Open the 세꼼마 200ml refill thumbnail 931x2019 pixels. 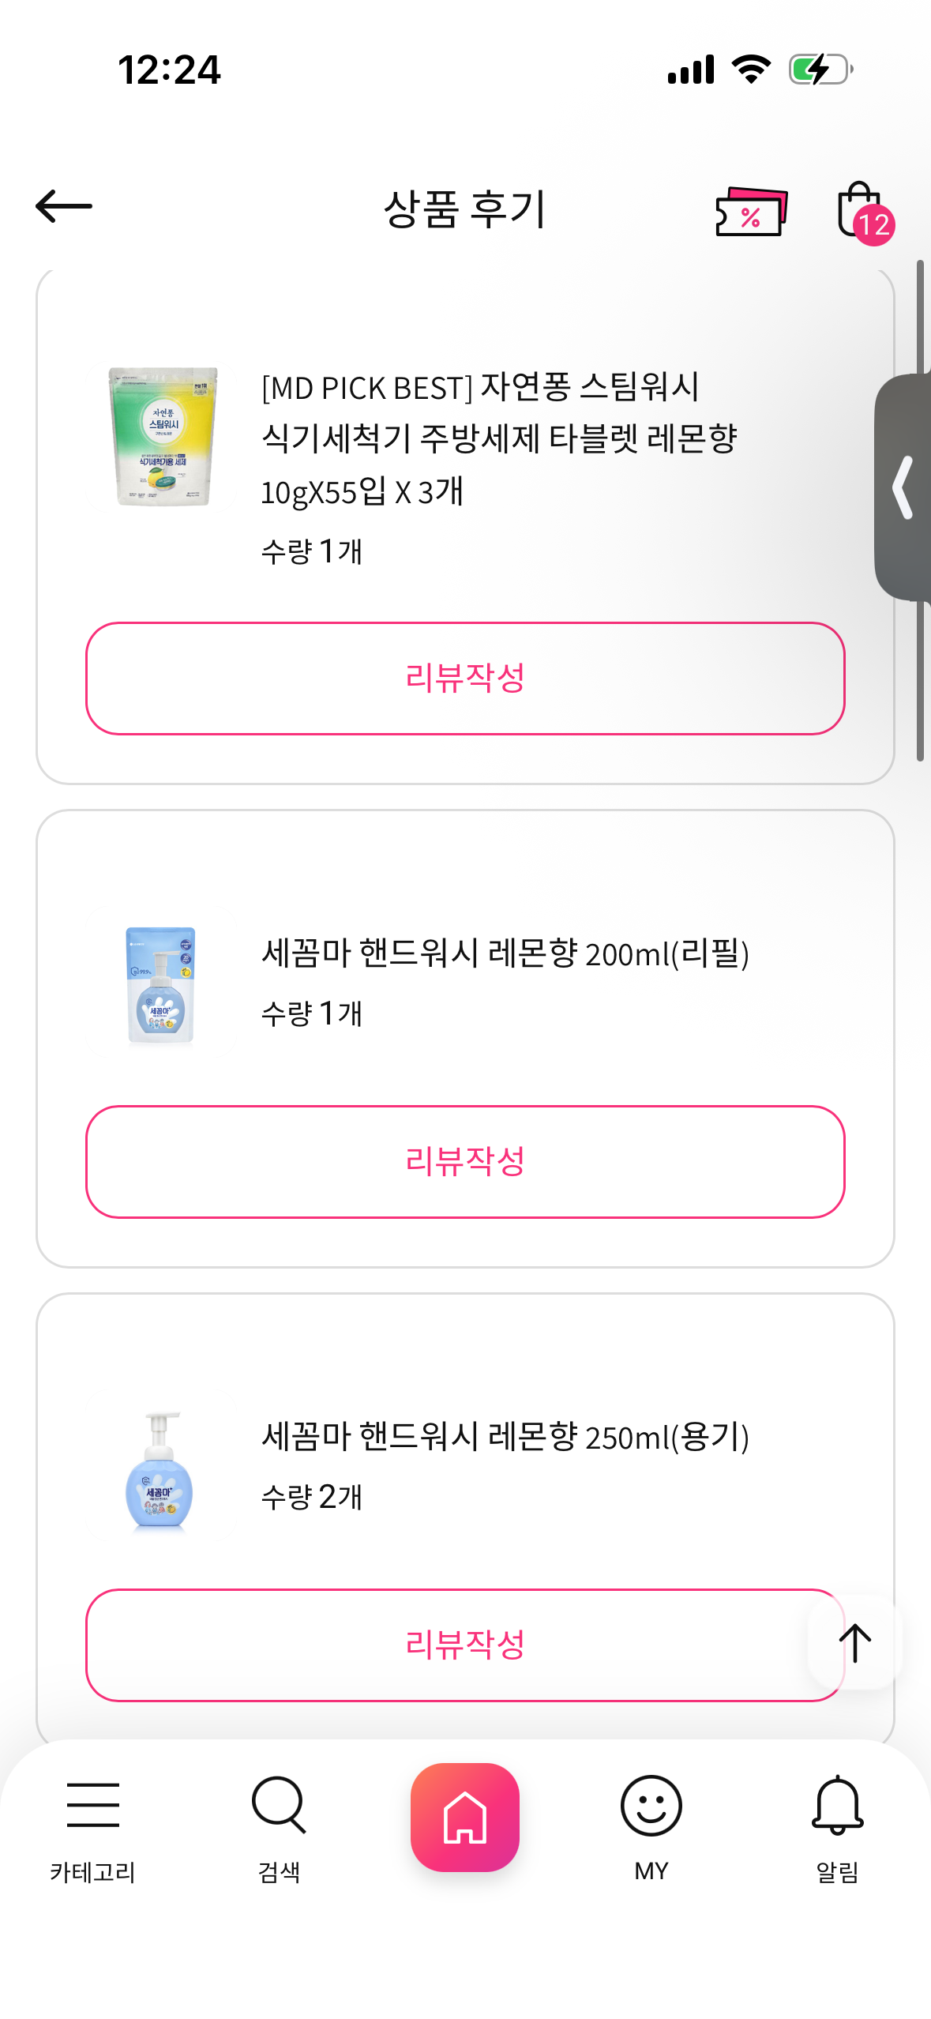pyautogui.click(x=161, y=985)
